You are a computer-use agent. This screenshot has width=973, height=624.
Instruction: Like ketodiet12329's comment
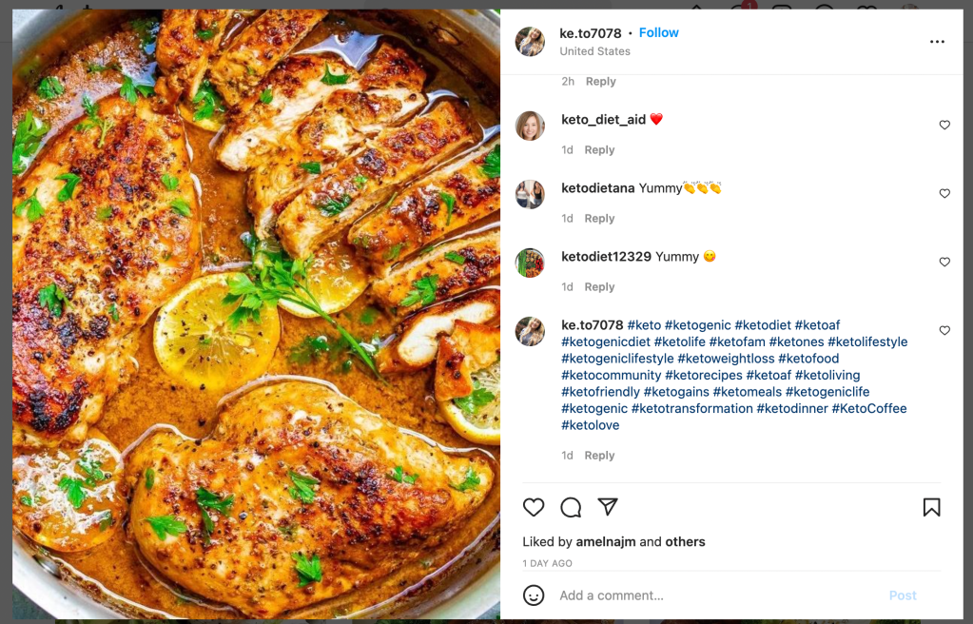(944, 262)
